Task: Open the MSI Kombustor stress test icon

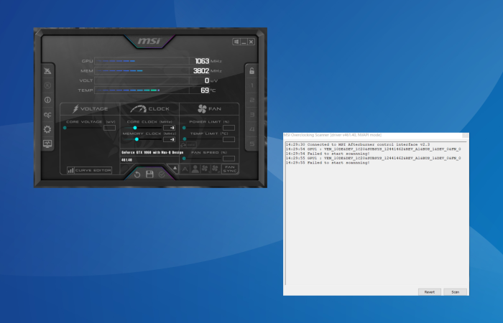Action: pyautogui.click(x=47, y=85)
